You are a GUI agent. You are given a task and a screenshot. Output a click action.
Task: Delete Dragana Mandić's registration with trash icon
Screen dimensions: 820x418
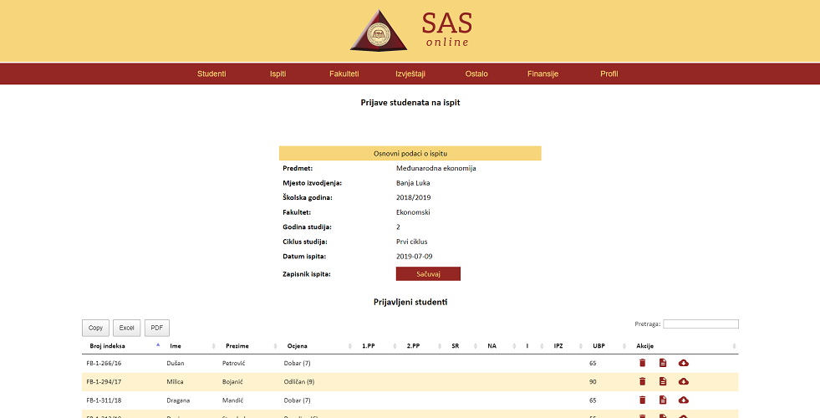coord(642,400)
